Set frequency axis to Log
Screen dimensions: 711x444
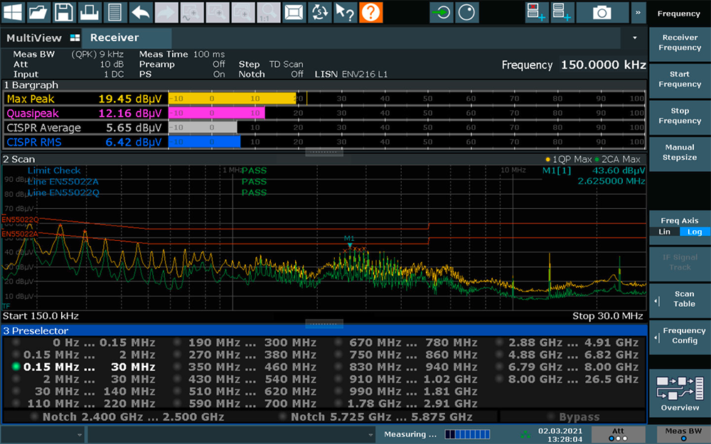point(695,232)
